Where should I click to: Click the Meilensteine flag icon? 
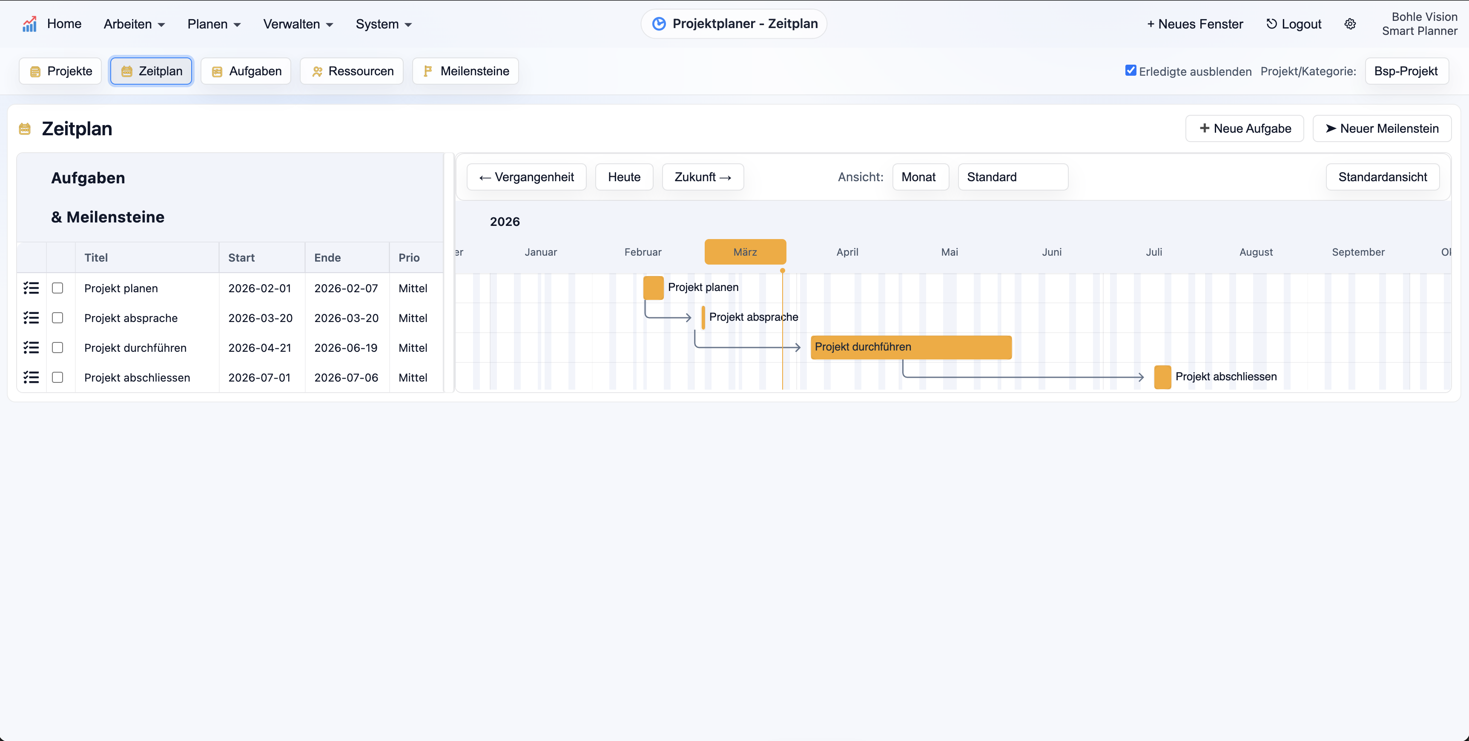428,71
